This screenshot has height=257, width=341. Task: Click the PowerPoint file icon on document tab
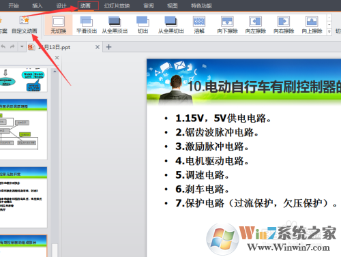31,47
